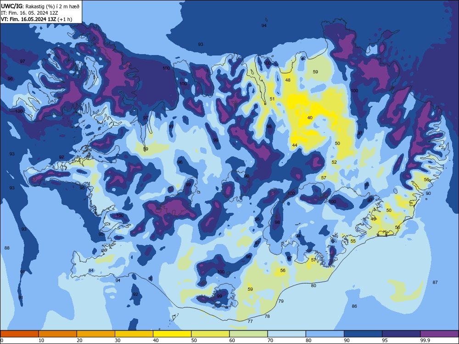459x344 pixels.
Task: Click the legend tick label '30'
Action: pyautogui.click(x=118, y=340)
